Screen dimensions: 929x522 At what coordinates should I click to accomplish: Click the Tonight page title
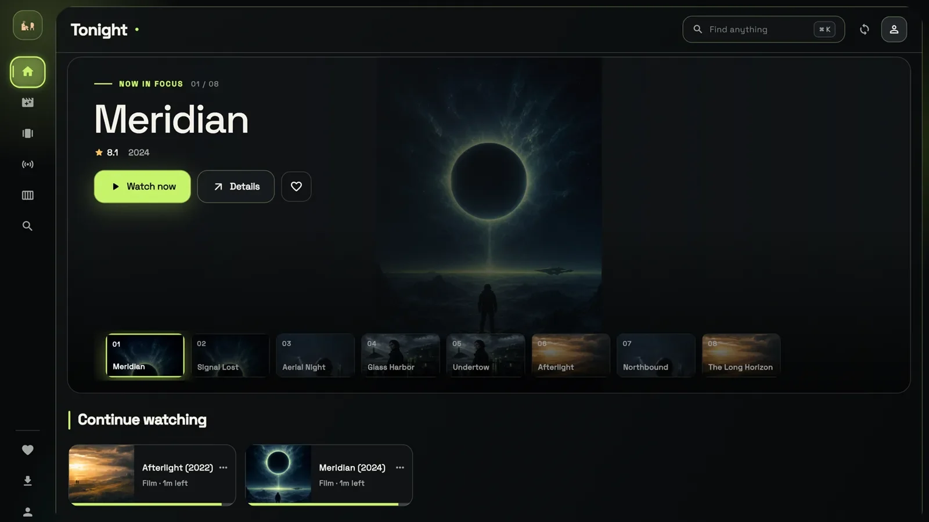[99, 30]
